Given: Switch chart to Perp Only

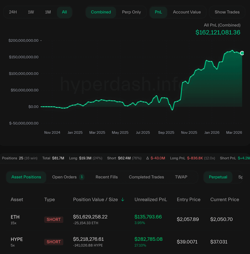Looking at the screenshot, I should pos(132,12).
